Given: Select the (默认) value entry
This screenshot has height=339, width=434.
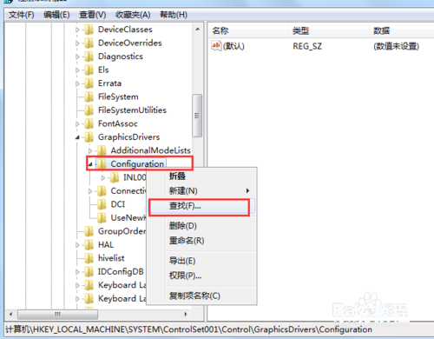Looking at the screenshot, I should tap(233, 46).
